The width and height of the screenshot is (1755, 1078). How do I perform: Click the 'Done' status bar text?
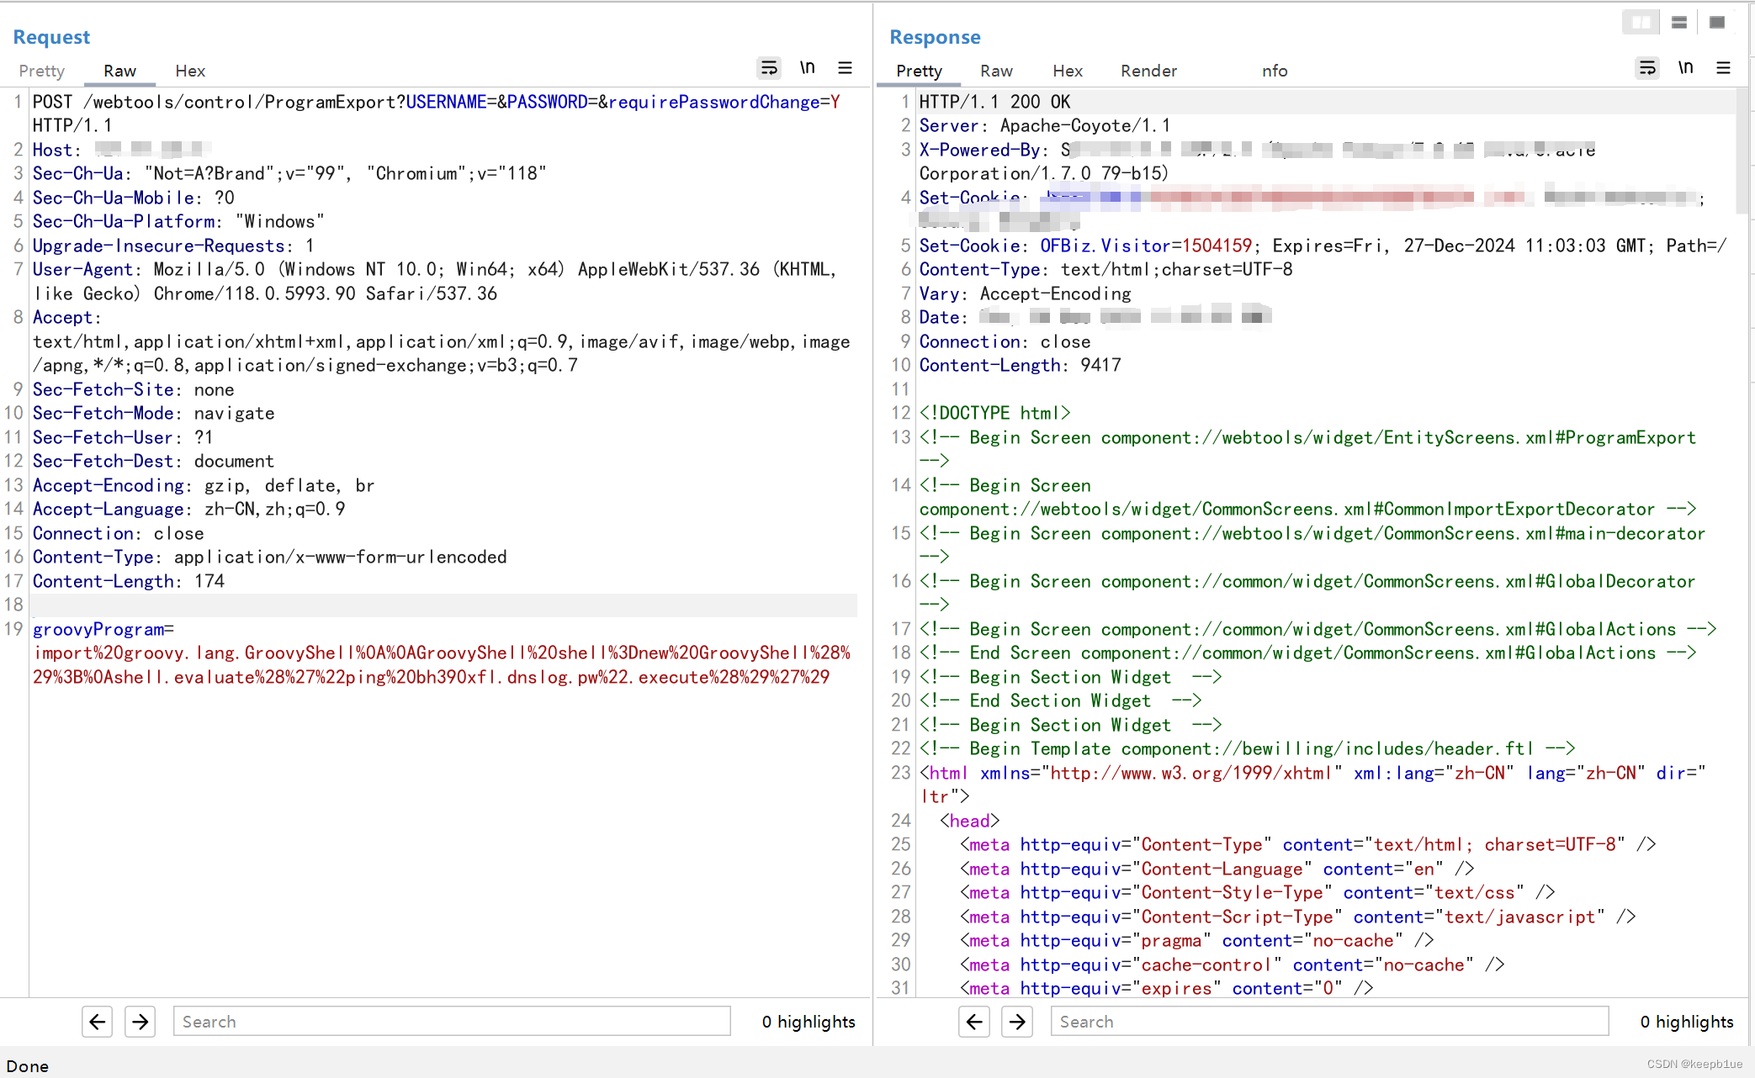28,1066
